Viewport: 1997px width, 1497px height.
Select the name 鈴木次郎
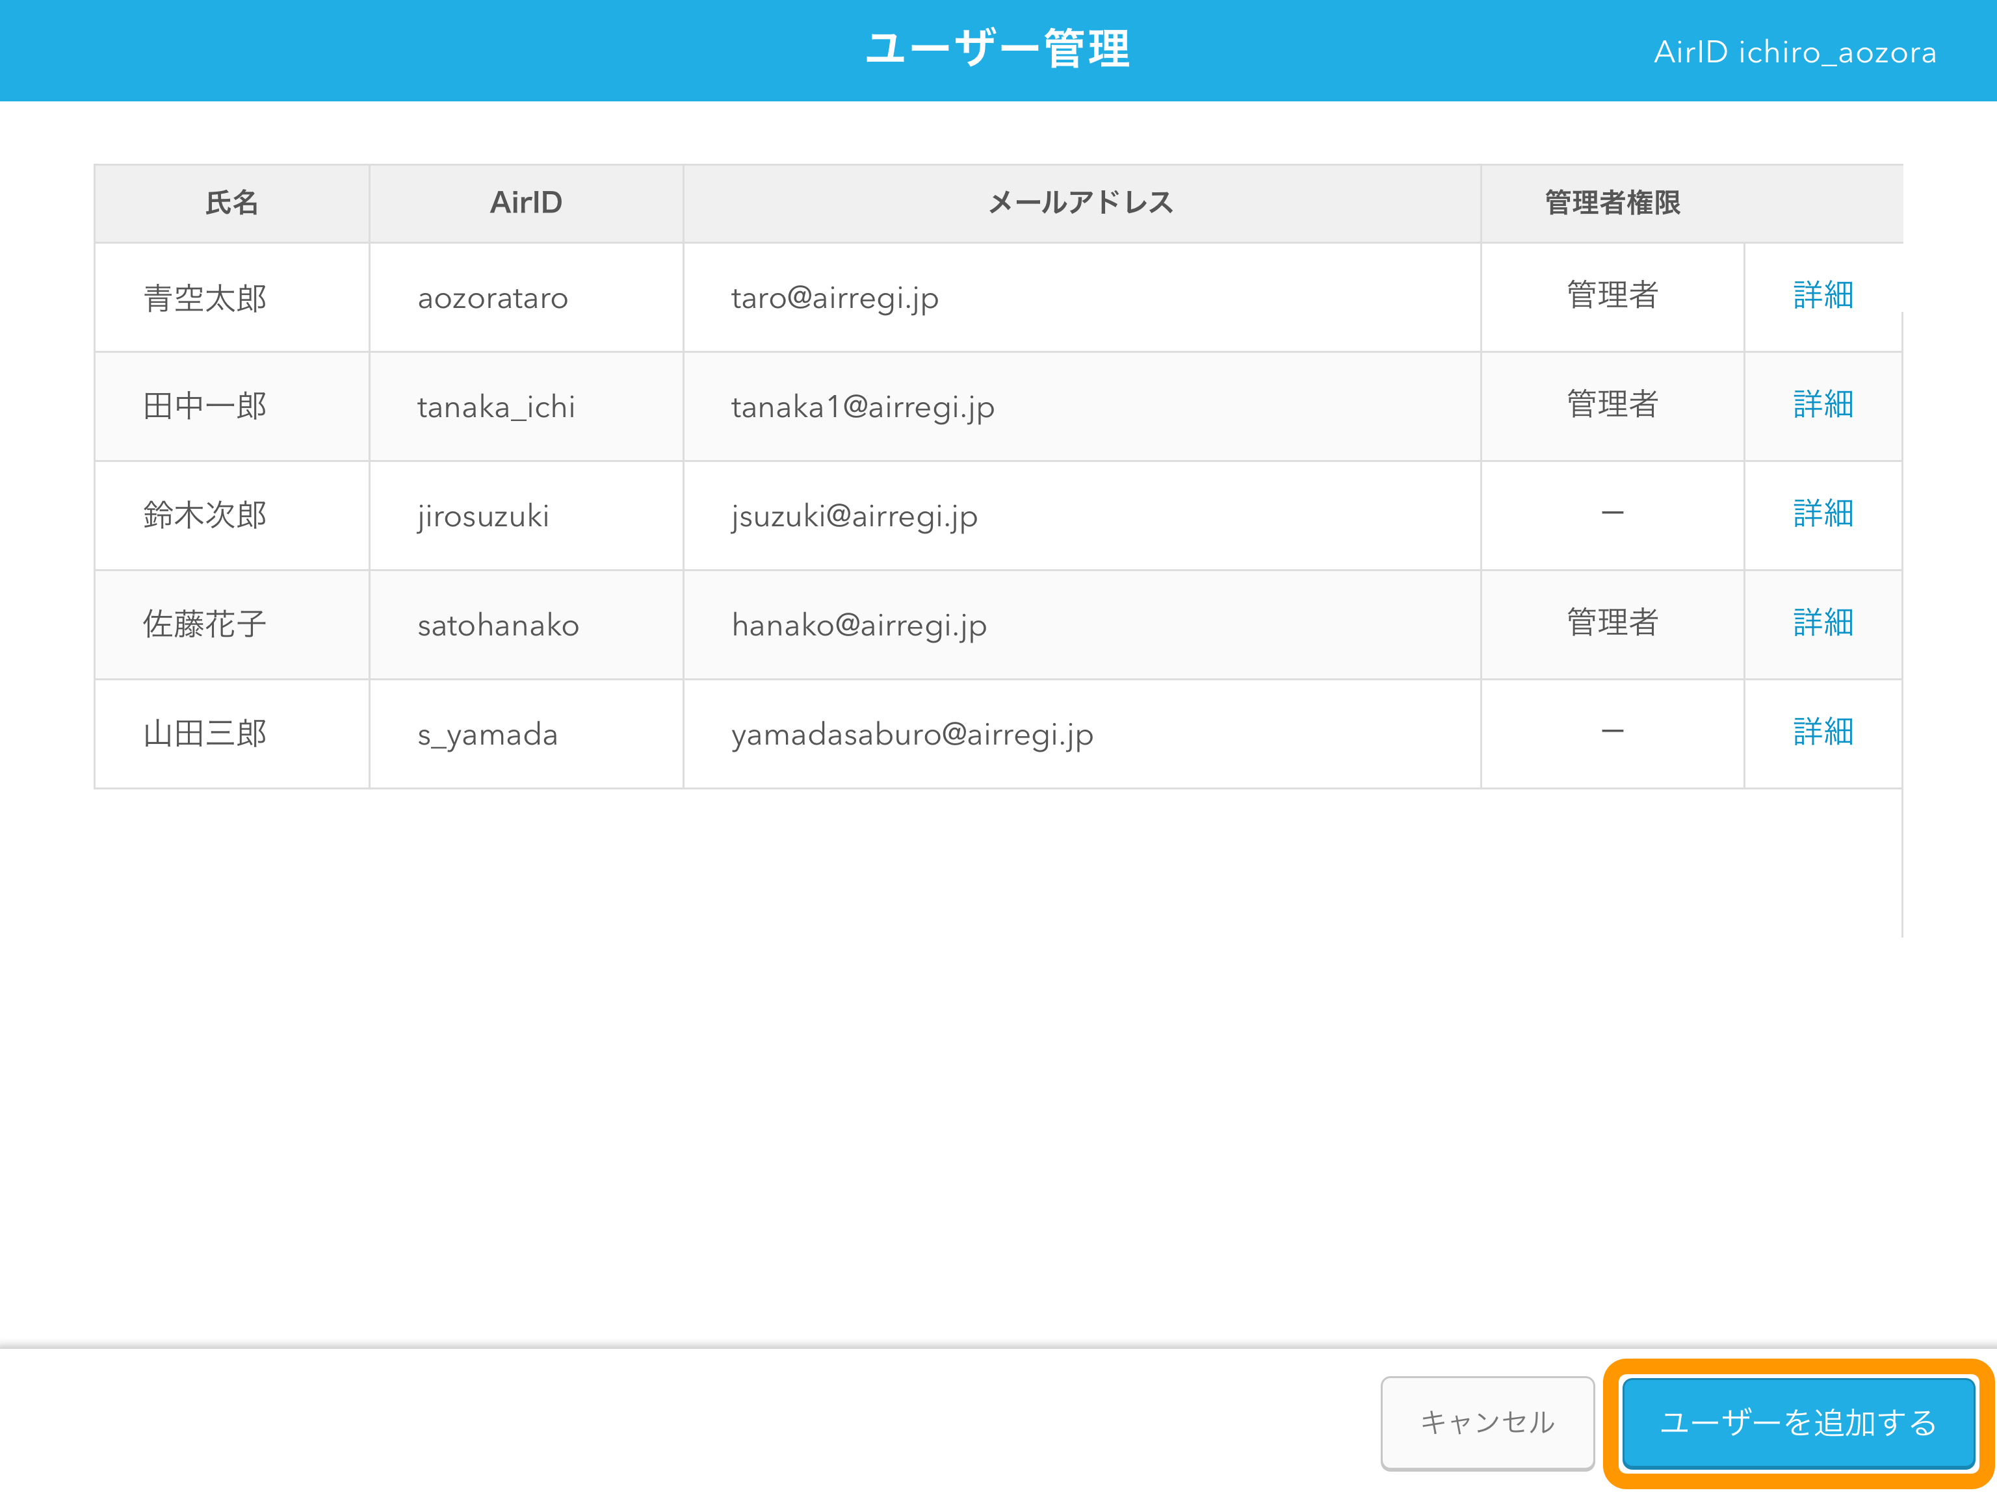point(205,516)
